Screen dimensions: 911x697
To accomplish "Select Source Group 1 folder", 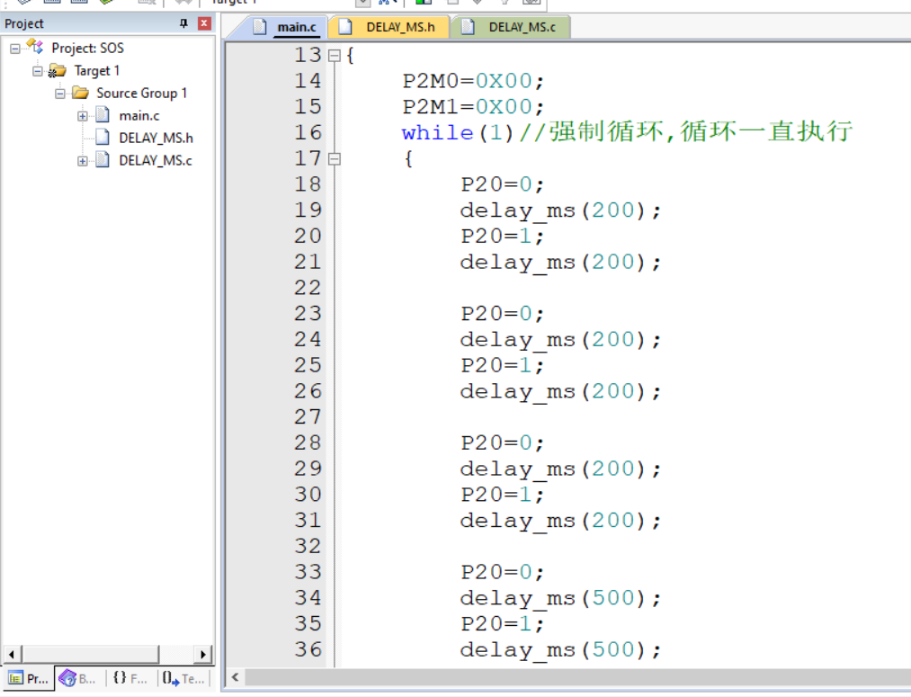I will 141,93.
